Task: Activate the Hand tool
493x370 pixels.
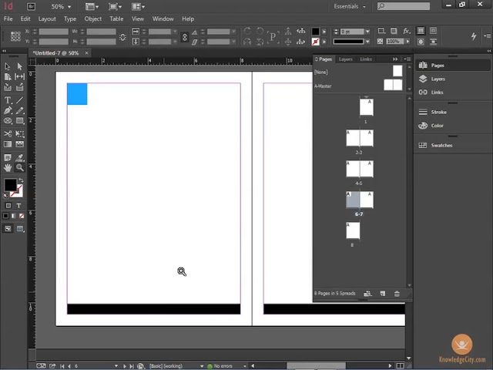Action: coord(8,167)
